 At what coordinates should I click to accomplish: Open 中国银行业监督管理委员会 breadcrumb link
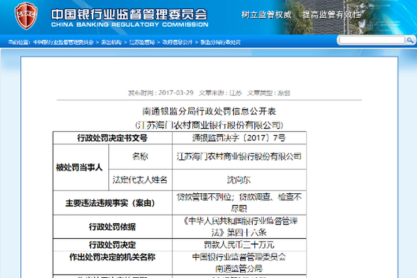pos(63,42)
